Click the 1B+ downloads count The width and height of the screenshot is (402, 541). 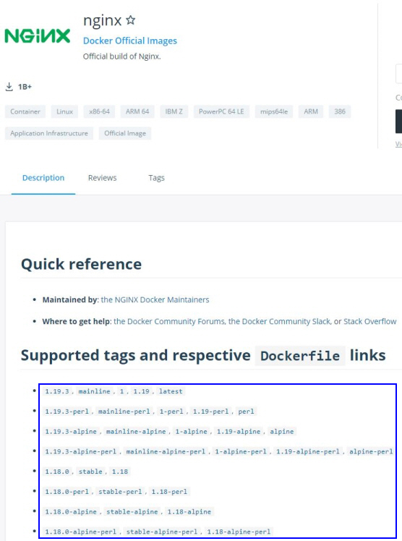pos(25,87)
